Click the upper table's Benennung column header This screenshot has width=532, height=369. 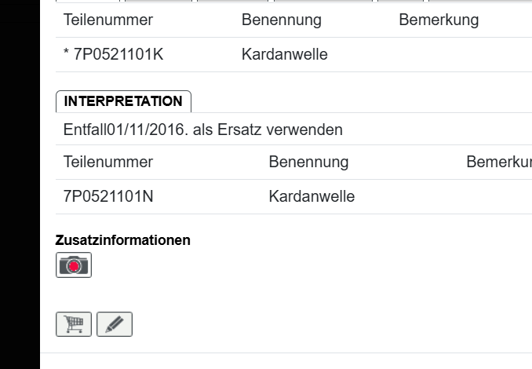pos(281,20)
